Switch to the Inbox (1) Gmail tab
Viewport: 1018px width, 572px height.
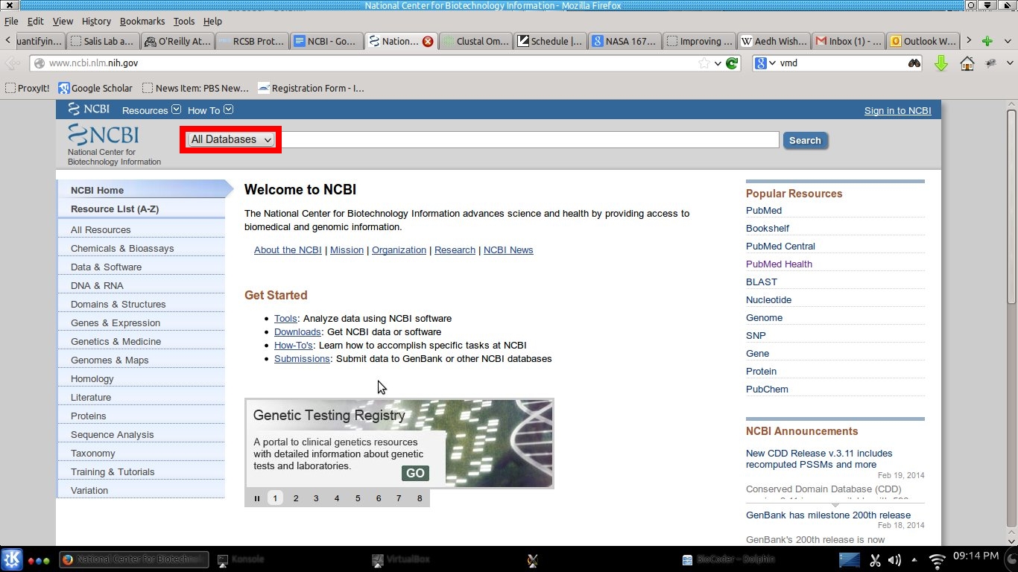848,42
